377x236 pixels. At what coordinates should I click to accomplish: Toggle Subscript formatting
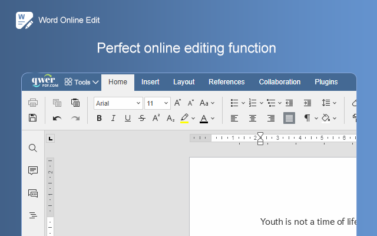170,119
